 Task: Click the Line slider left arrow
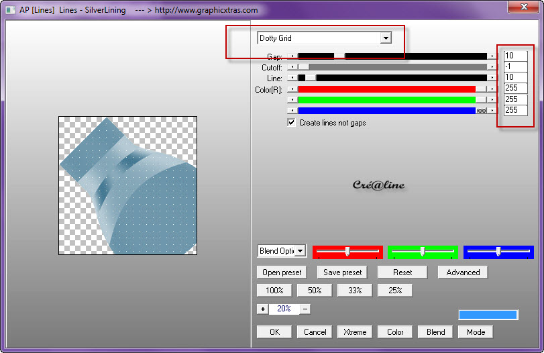pyautogui.click(x=291, y=78)
